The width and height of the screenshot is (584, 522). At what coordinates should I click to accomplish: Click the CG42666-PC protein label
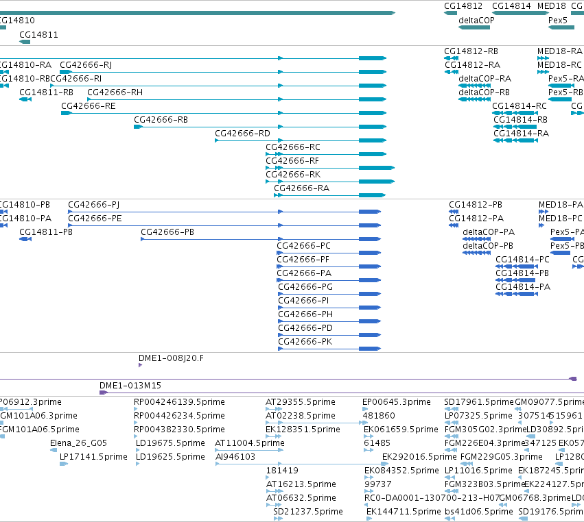tap(303, 246)
